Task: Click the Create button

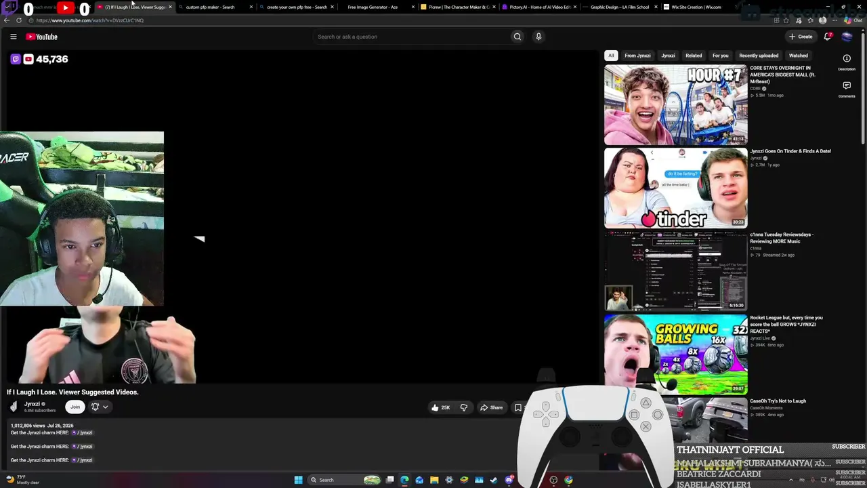Action: [x=801, y=37]
